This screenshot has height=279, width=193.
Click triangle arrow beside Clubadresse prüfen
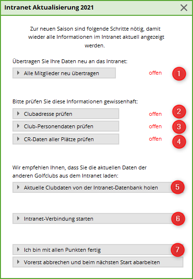click(x=18, y=113)
